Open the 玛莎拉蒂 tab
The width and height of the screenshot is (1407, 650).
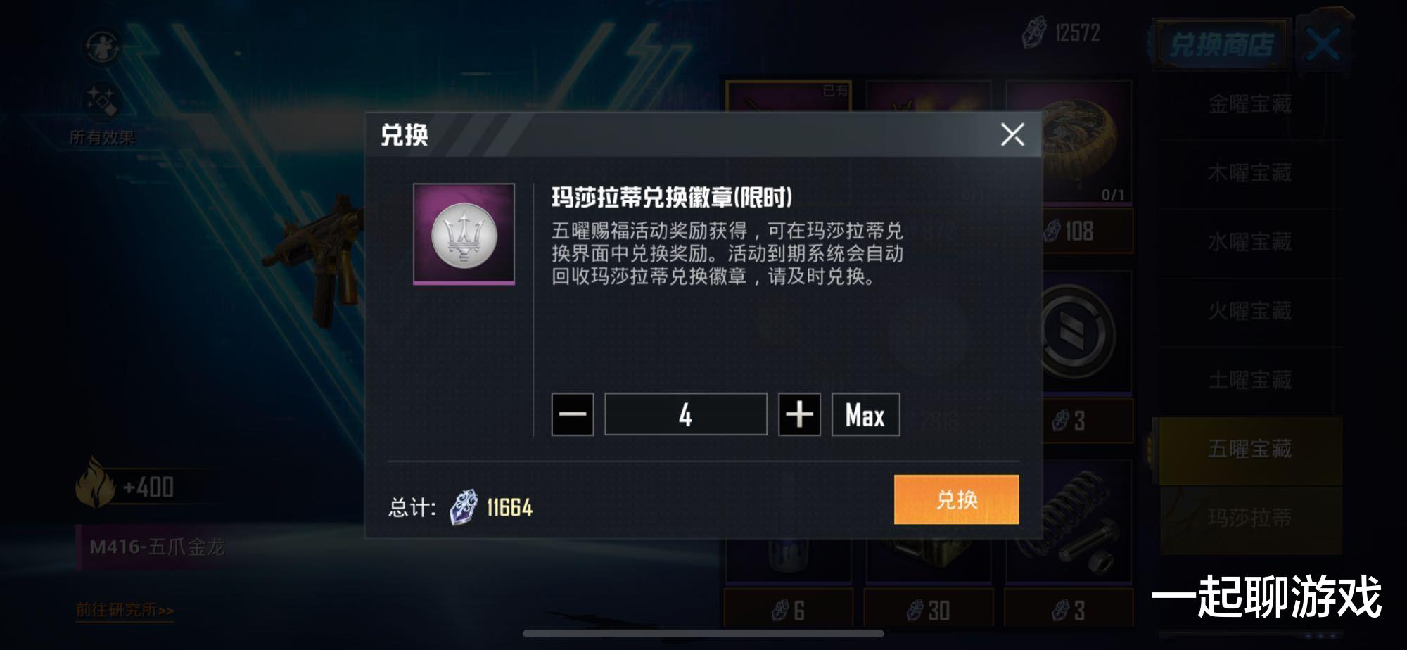(1249, 518)
